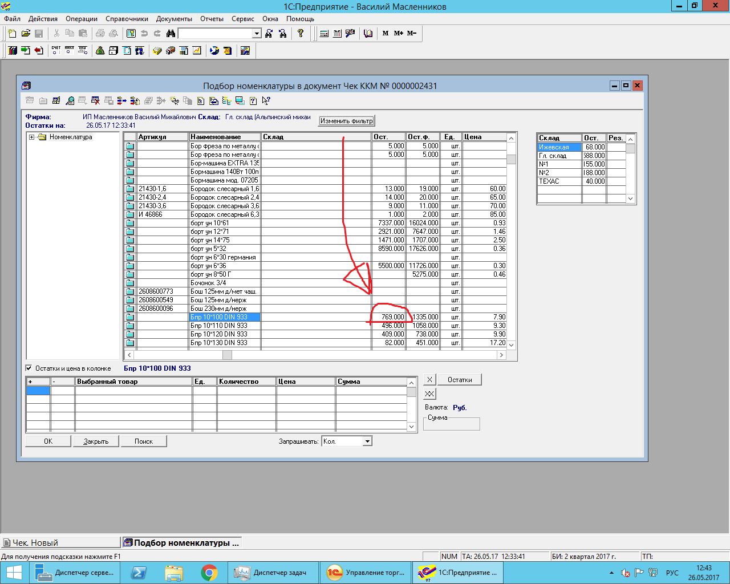Click the horizontal scrollbar thumb of item list
The width and height of the screenshot is (730, 584).
(227, 355)
